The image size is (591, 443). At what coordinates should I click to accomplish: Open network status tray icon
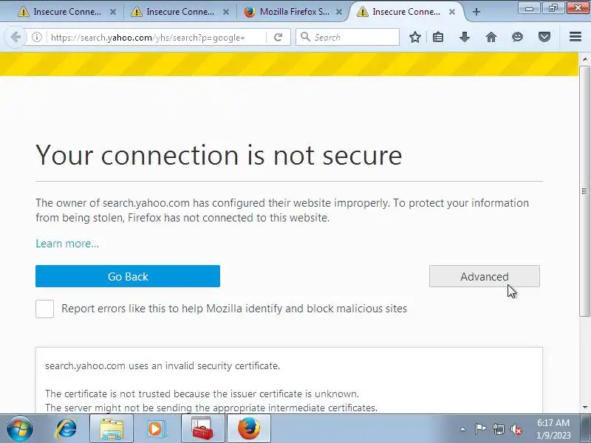(498, 429)
